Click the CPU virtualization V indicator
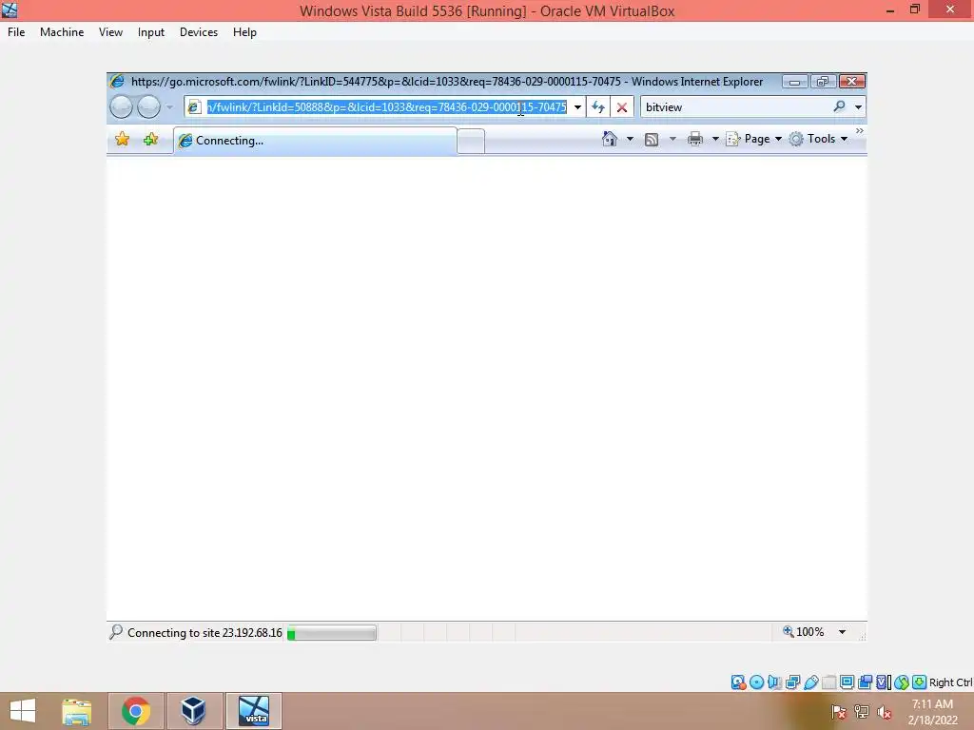Viewport: 974px width, 730px height. (x=884, y=682)
